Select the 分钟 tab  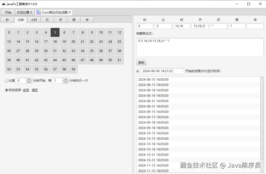click(20, 20)
